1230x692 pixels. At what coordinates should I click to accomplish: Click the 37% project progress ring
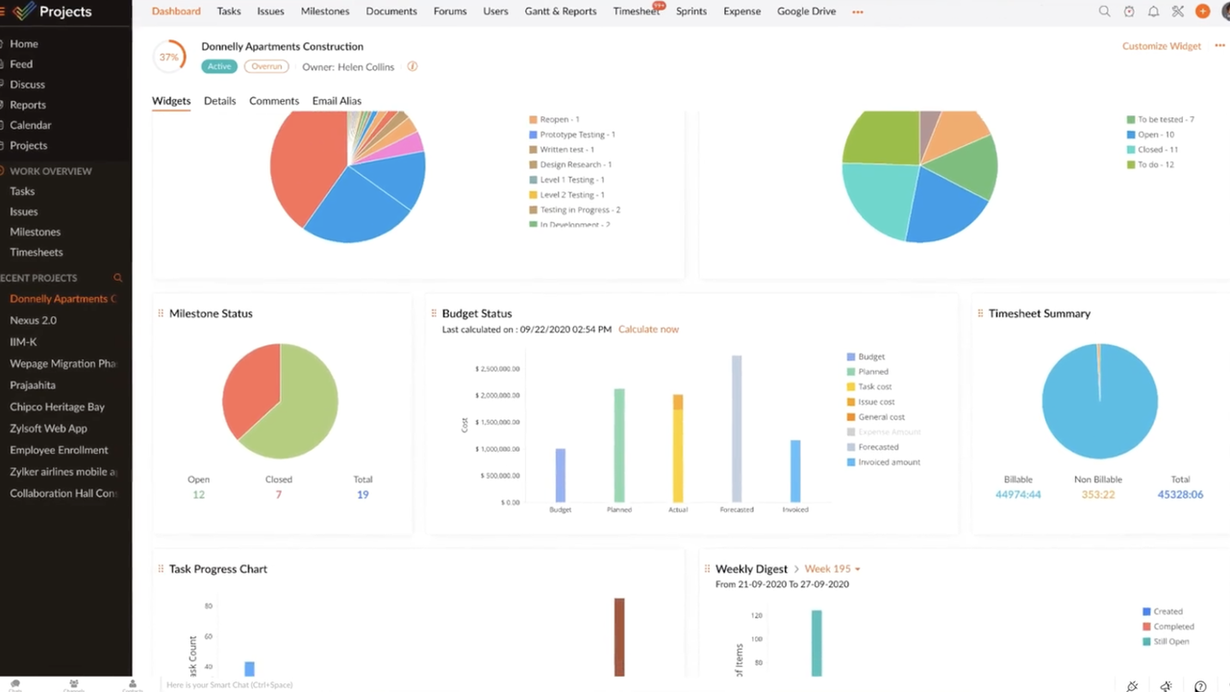[169, 57]
